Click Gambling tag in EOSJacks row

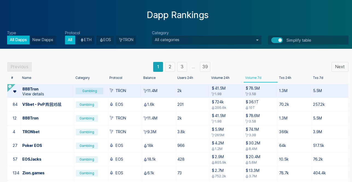(87, 160)
